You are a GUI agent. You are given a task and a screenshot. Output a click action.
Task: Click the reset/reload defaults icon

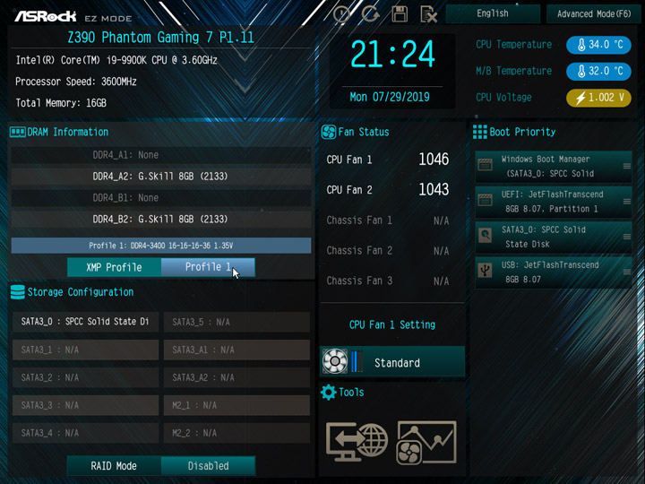click(370, 14)
